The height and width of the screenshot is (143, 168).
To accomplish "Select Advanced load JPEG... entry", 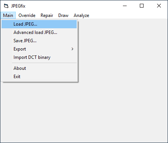I will [x=39, y=32].
